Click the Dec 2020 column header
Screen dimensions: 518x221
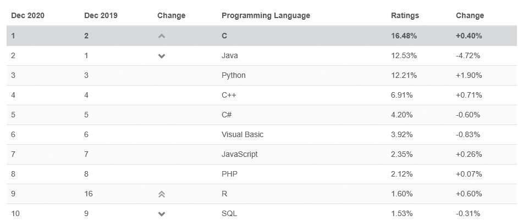(27, 15)
